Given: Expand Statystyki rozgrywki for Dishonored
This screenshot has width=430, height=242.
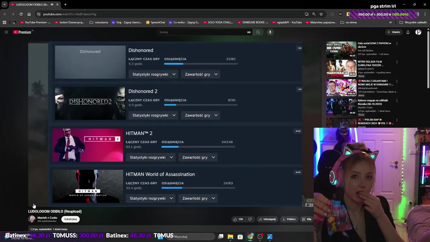Looking at the screenshot, I should (x=154, y=74).
